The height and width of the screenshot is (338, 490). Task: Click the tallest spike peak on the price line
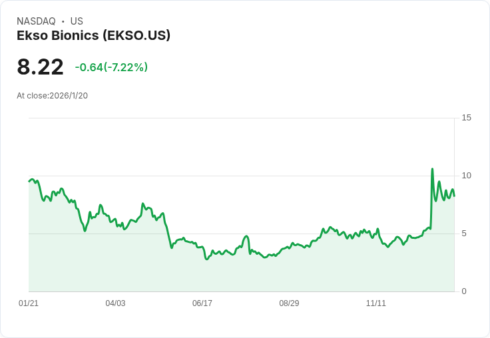click(432, 169)
